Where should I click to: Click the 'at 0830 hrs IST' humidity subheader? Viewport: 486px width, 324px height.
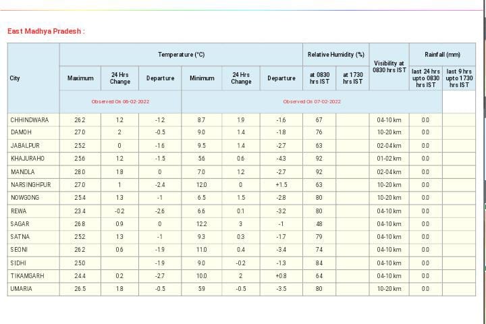[x=319, y=78]
